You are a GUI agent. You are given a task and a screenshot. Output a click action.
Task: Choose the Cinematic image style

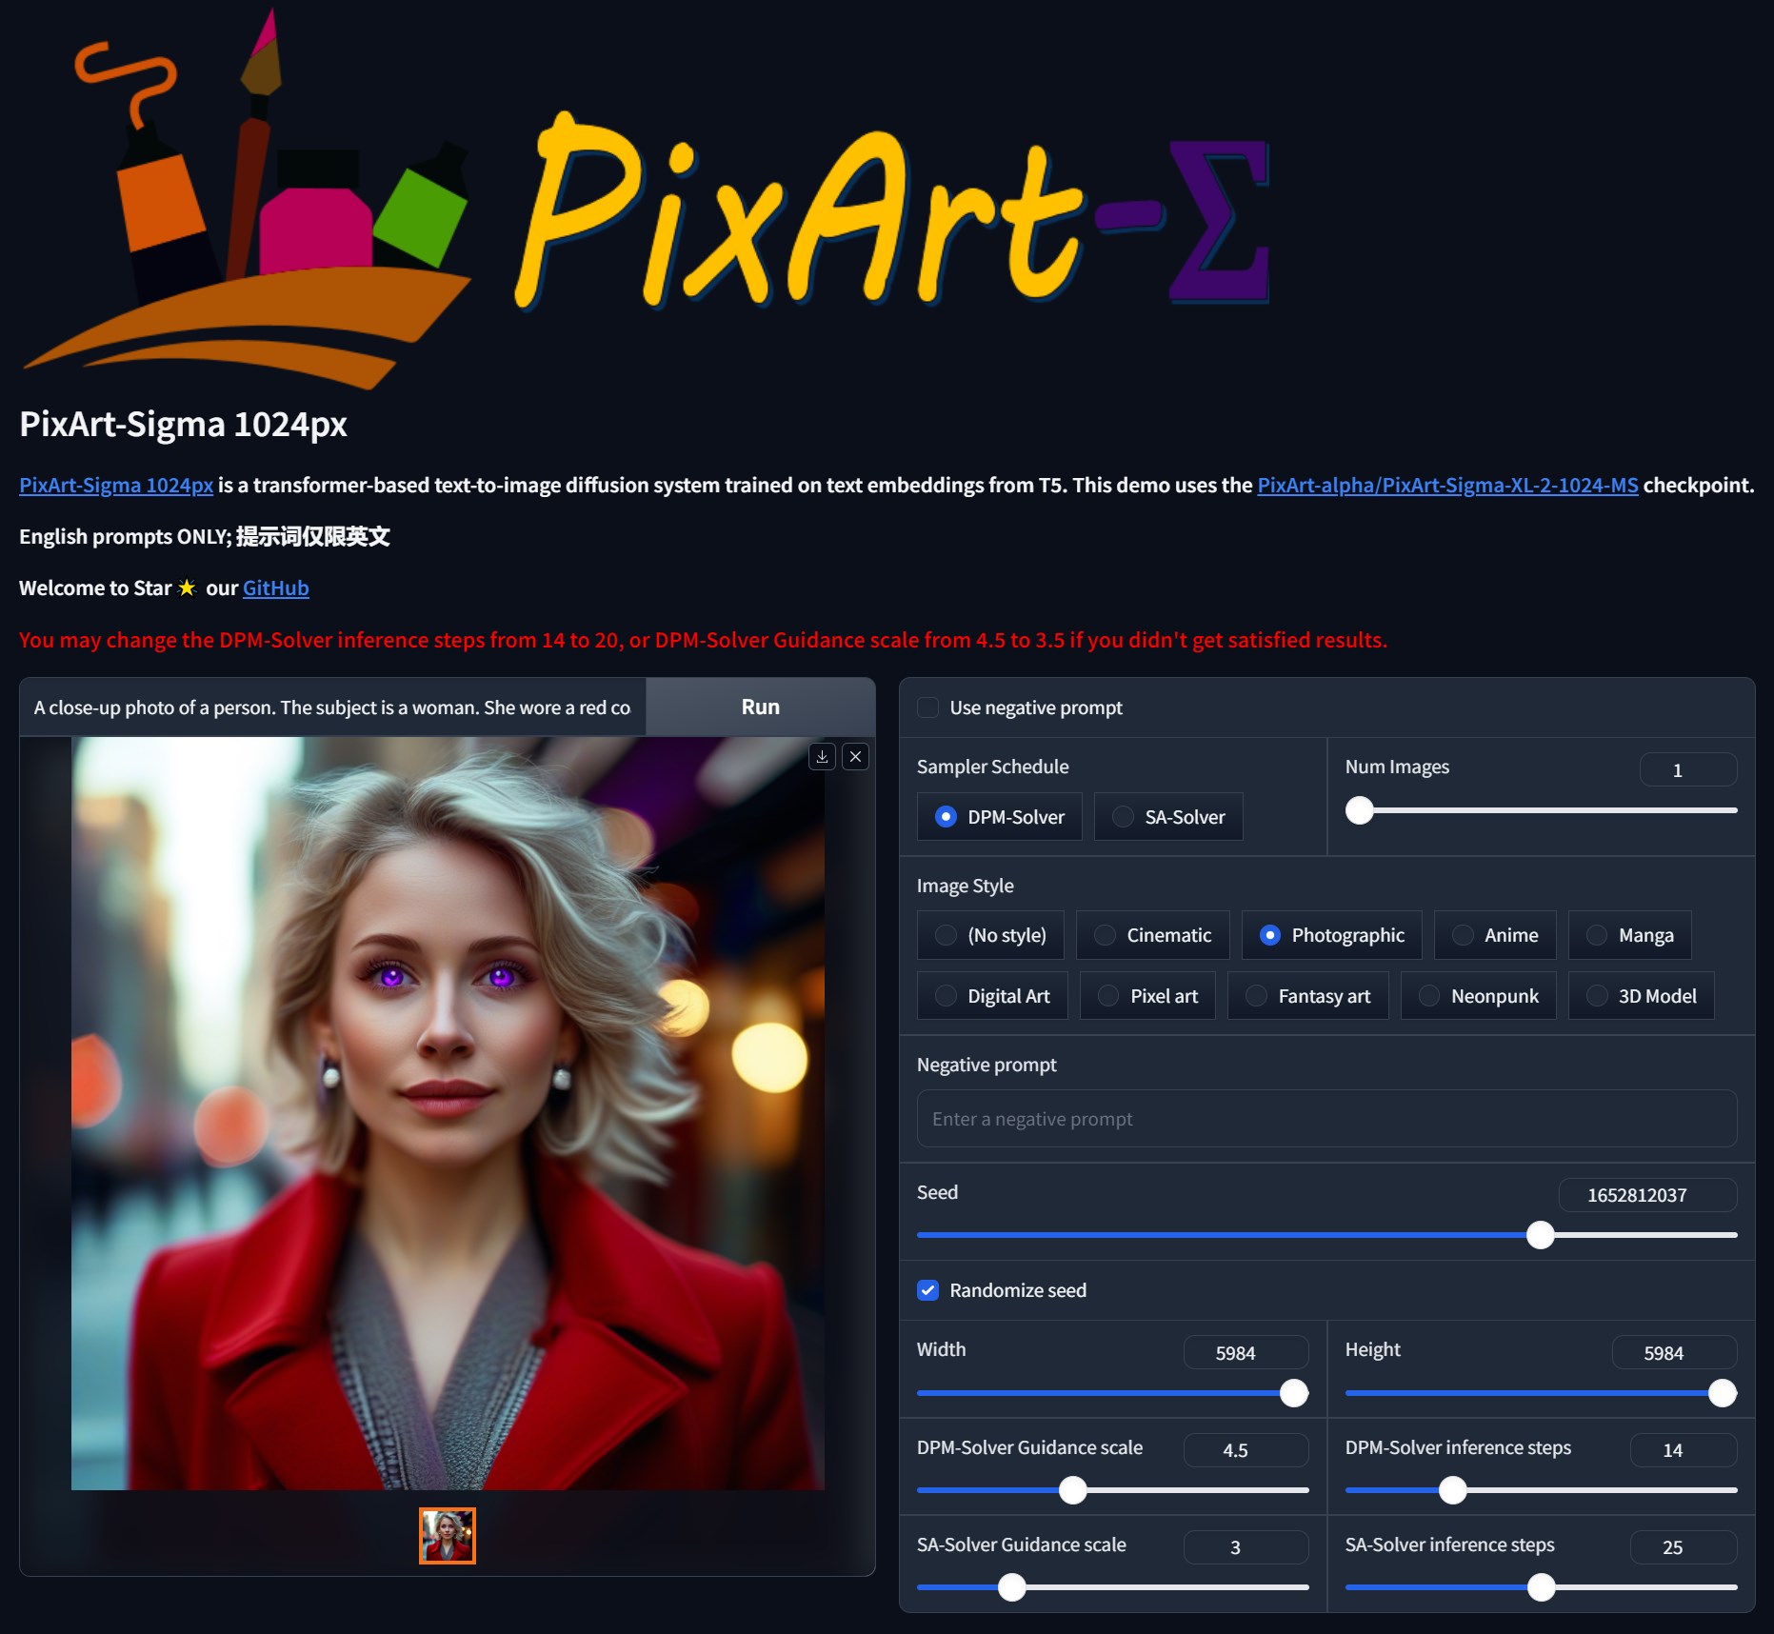point(1152,935)
